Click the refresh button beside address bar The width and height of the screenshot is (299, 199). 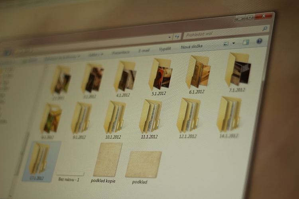pyautogui.click(x=177, y=37)
